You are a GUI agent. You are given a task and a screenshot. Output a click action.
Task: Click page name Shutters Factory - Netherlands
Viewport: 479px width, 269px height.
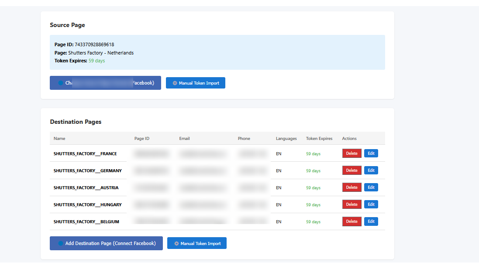(101, 53)
